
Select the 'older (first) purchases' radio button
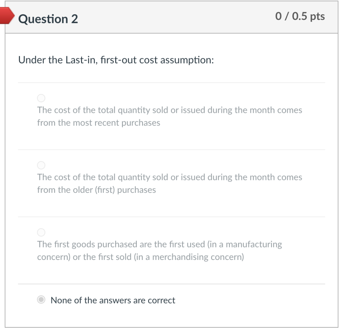point(41,165)
